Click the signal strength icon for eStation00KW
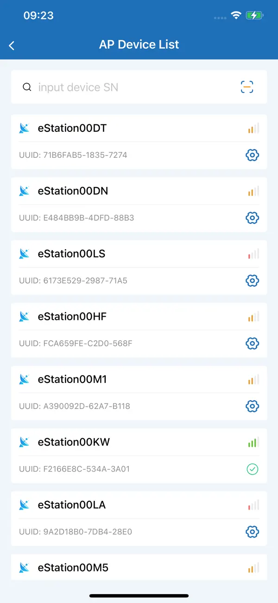Image resolution: width=278 pixels, height=603 pixels. pyautogui.click(x=253, y=442)
